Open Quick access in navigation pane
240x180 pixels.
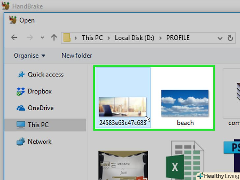[x=45, y=75]
